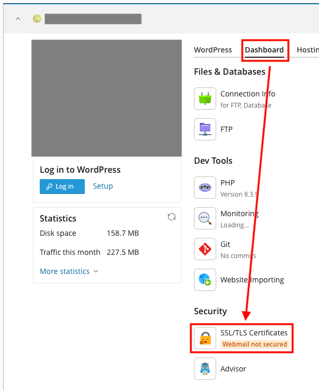The height and width of the screenshot is (390, 319).
Task: Click the Website Importing globe icon
Action: [x=205, y=280]
